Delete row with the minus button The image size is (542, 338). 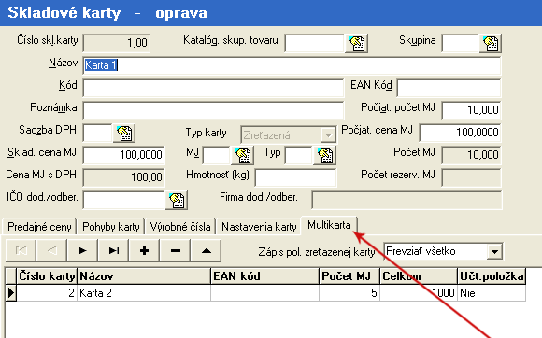[176, 250]
